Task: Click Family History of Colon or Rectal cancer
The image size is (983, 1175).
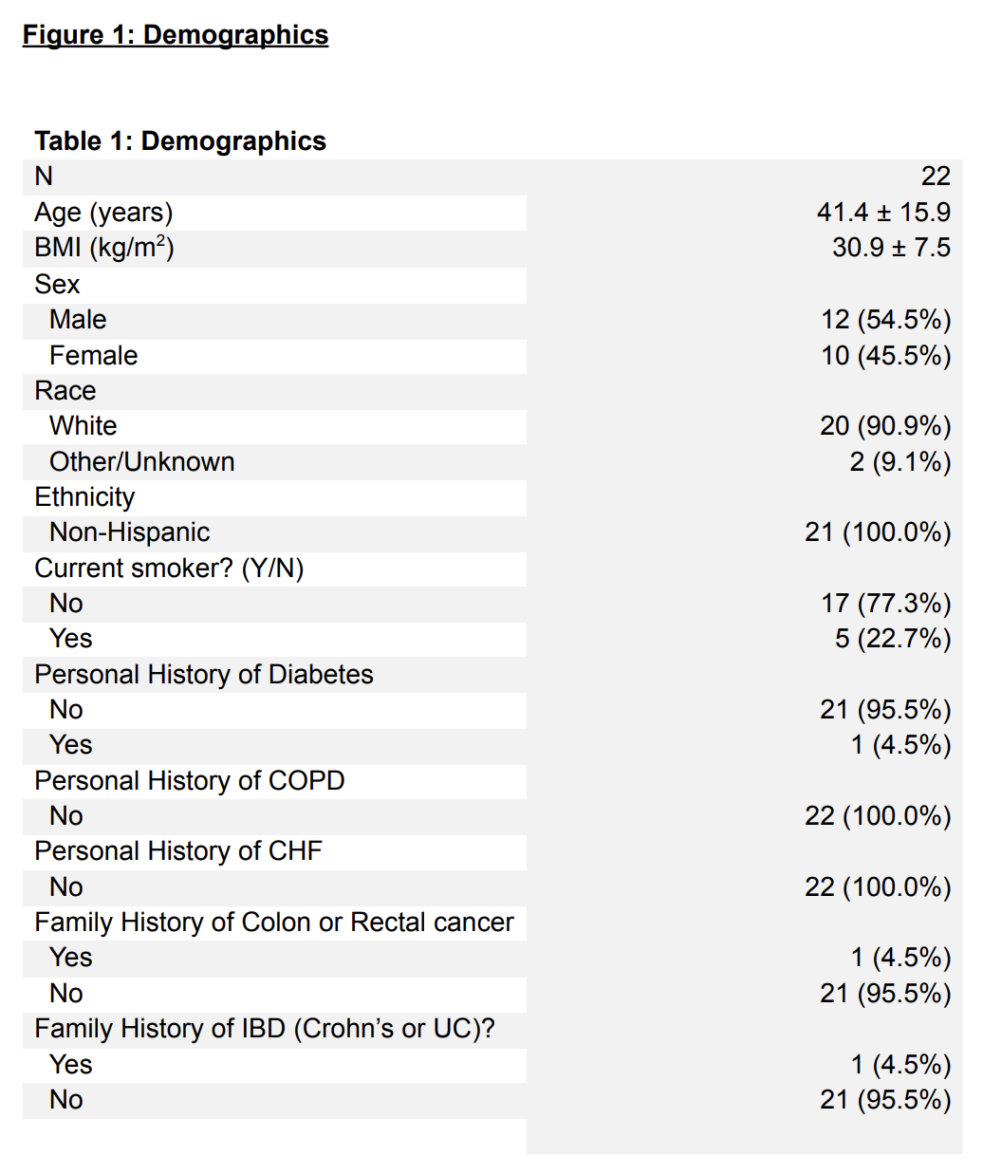Action: click(274, 923)
